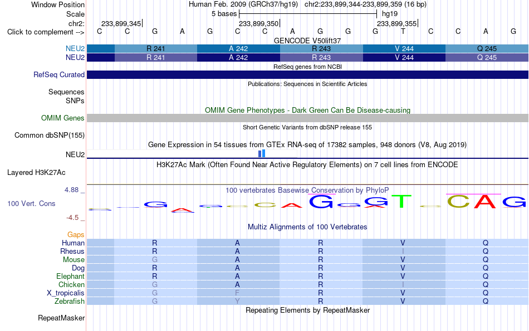The width and height of the screenshot is (529, 331).
Task: Click the T base in sequence row
Action: click(x=403, y=31)
